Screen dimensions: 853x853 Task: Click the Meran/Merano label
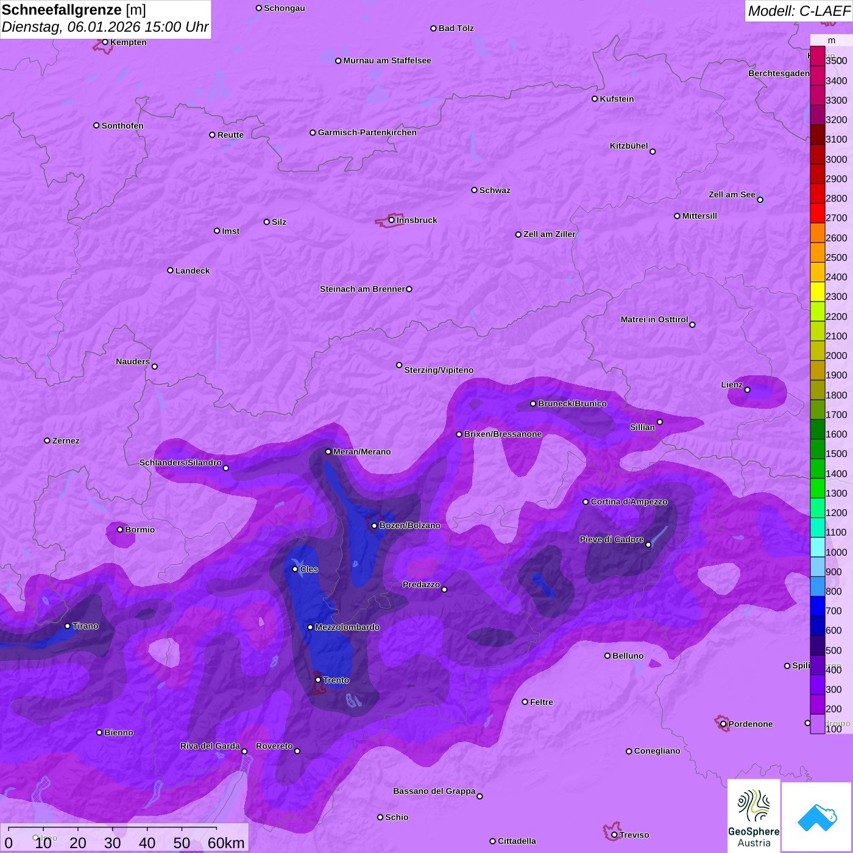(x=362, y=451)
